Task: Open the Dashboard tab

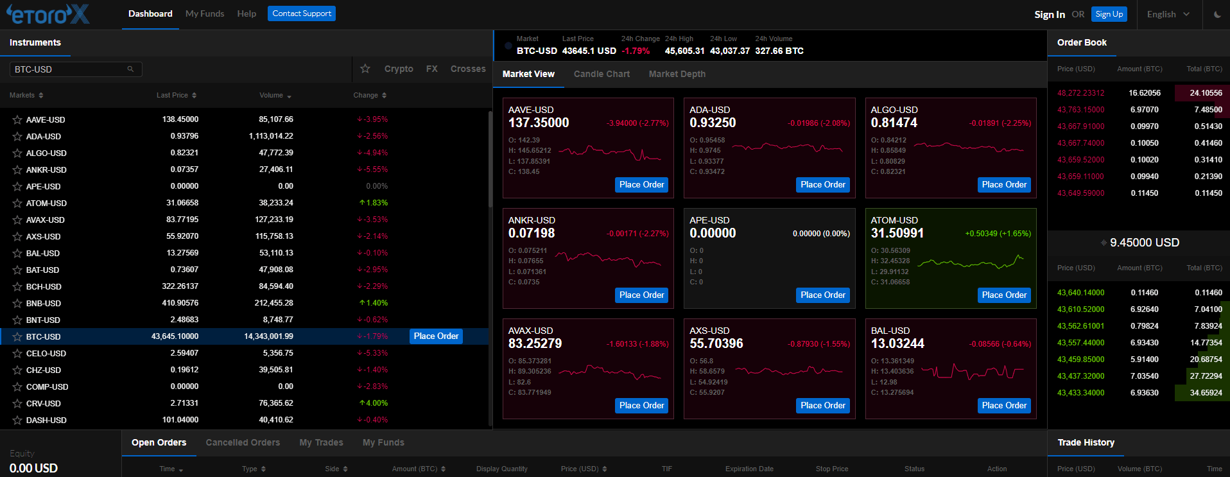Action: [150, 13]
